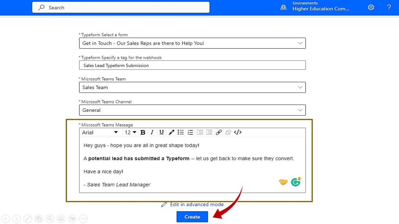
Task: Go to previous slide in slideshow controls
Action: 5,219
